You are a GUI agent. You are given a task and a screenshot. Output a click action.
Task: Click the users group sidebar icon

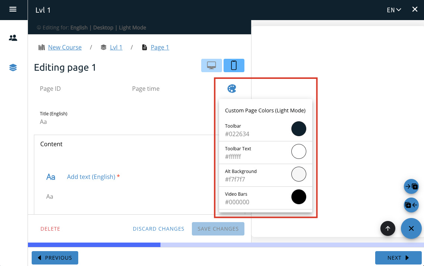point(13,38)
